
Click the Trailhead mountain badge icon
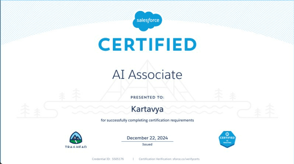76,138
